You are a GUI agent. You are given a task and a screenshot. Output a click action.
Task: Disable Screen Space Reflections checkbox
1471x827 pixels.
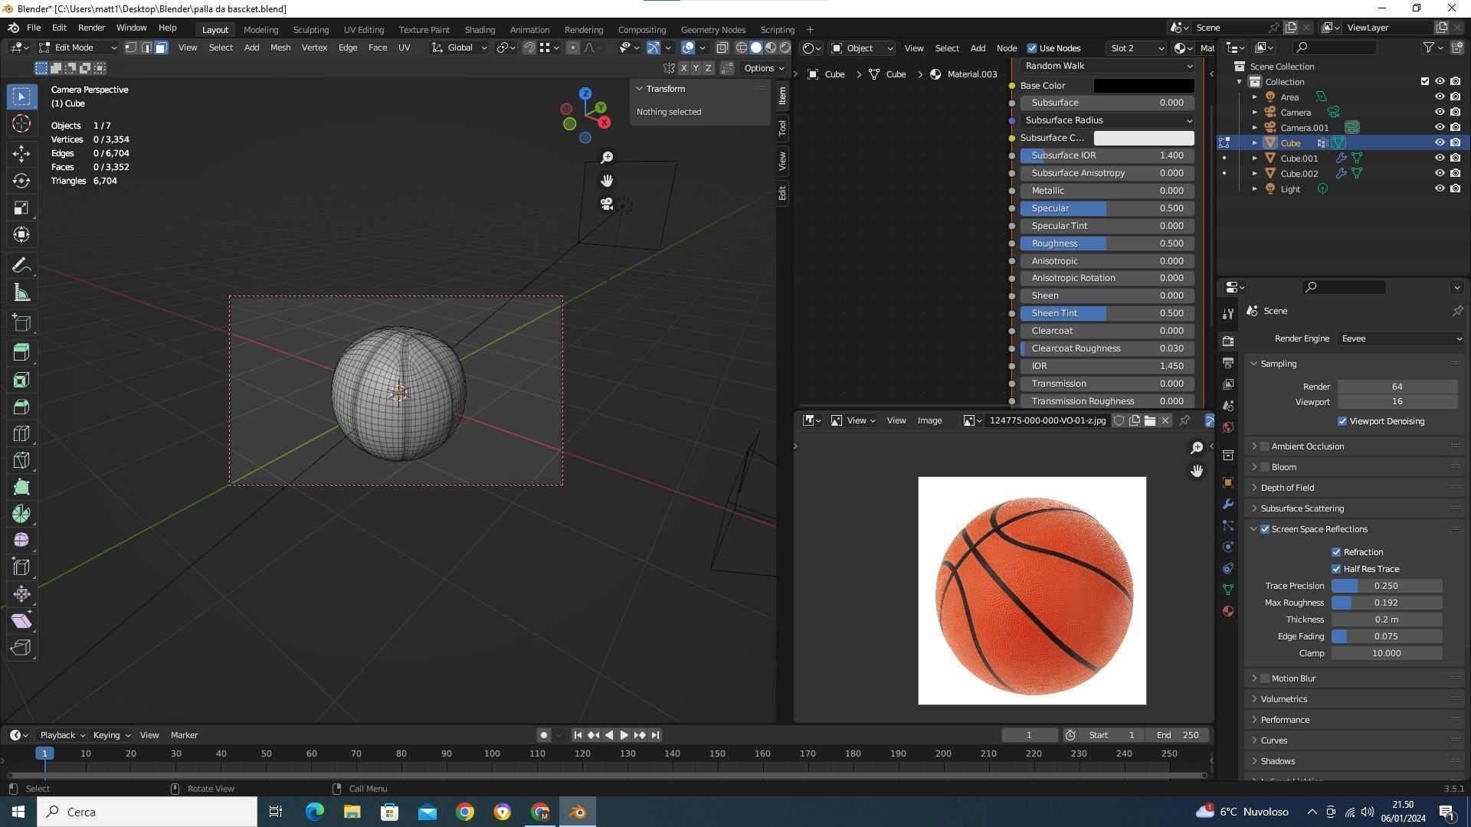point(1265,529)
